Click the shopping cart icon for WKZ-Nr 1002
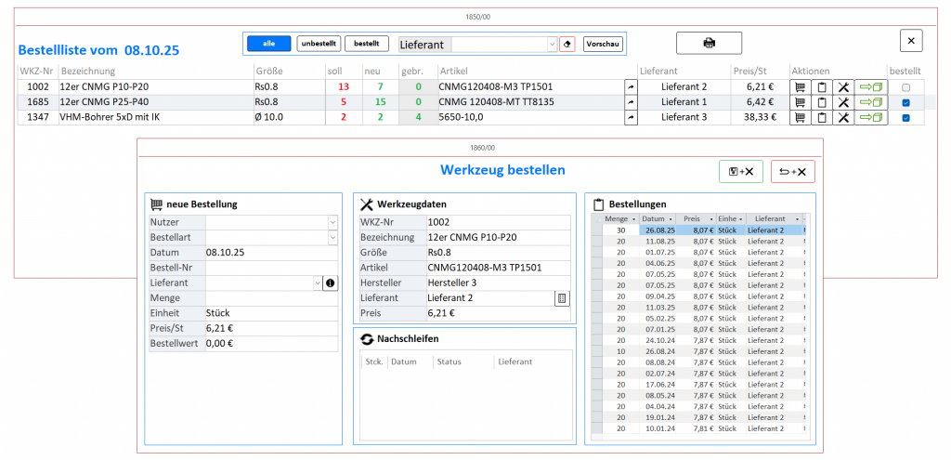 tap(800, 86)
